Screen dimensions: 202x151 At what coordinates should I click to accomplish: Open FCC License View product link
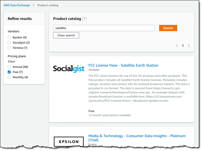point(123,65)
